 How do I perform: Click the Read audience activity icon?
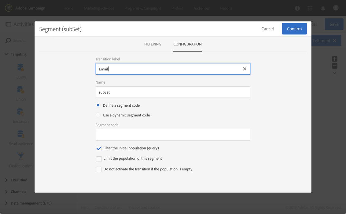20,134
